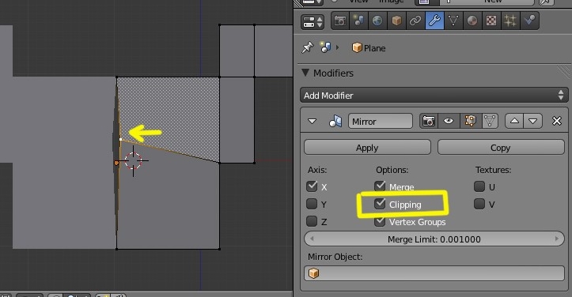
Task: Open the editor type selector
Action: tap(313, 22)
